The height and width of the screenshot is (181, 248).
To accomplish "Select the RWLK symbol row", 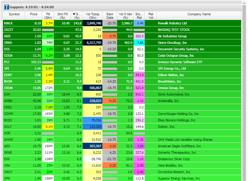I will 122,23.
